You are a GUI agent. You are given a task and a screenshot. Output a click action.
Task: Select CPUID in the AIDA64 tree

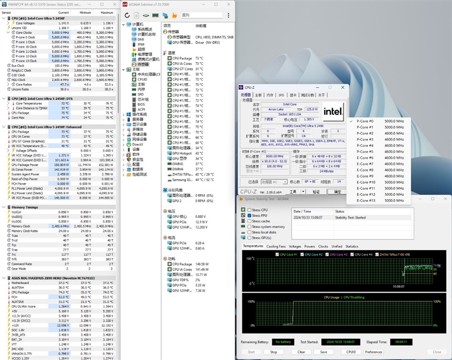point(142,79)
